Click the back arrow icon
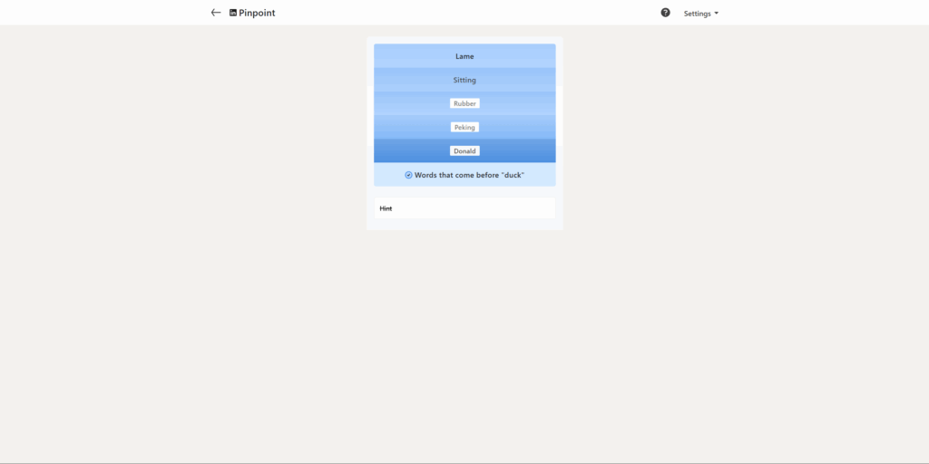The height and width of the screenshot is (464, 929). pyautogui.click(x=215, y=13)
